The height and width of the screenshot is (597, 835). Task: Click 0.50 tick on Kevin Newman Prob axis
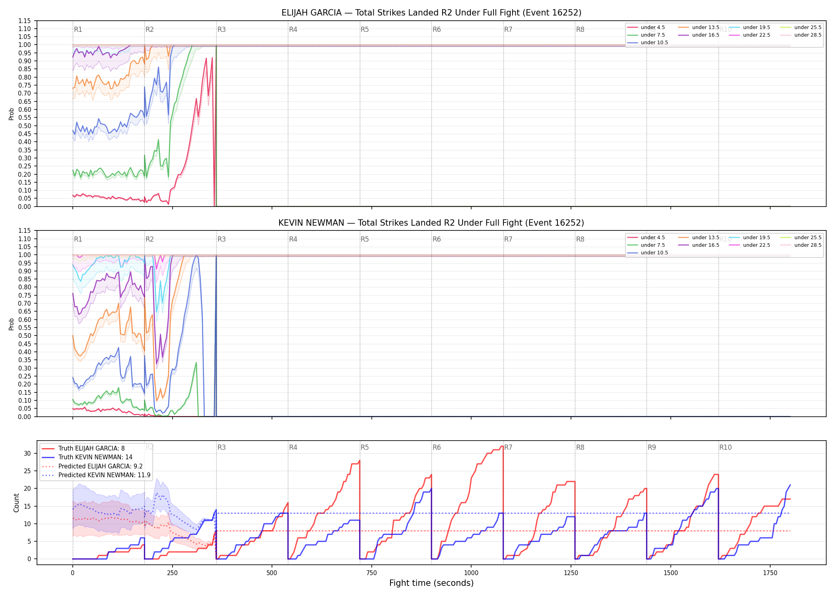[25, 336]
